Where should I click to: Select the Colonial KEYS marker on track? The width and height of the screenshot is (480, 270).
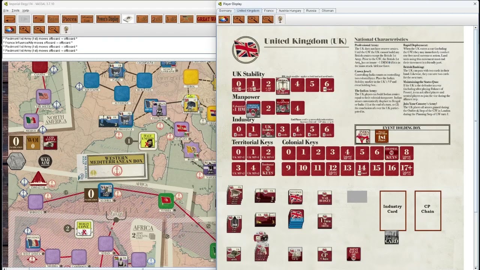[x=391, y=153]
